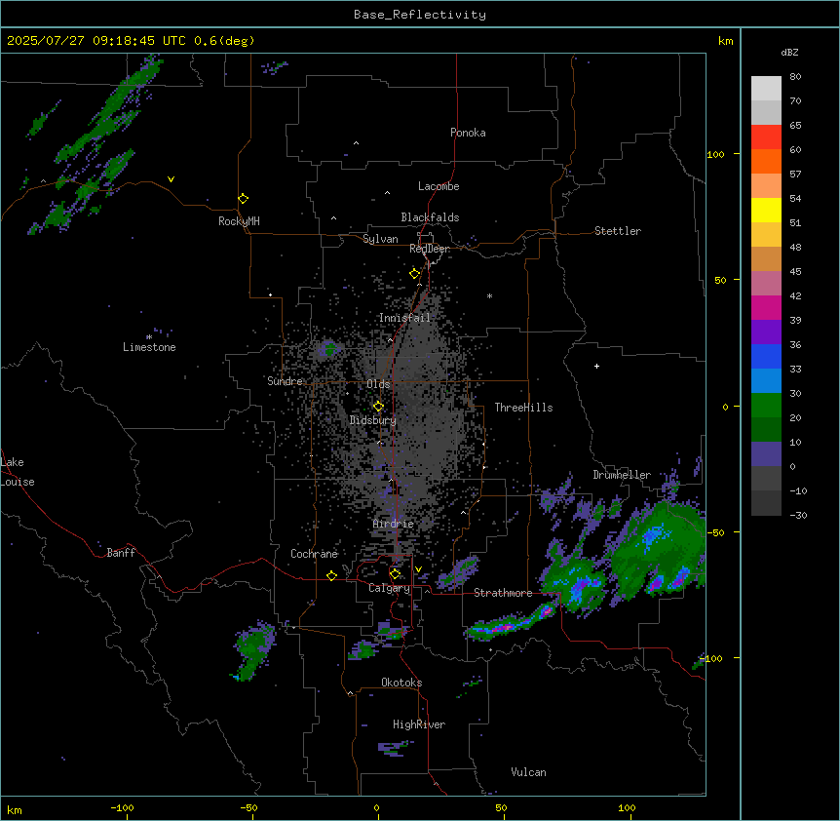Viewport: 840px width, 821px height.
Task: Click the Limestone label
Action: click(x=149, y=347)
